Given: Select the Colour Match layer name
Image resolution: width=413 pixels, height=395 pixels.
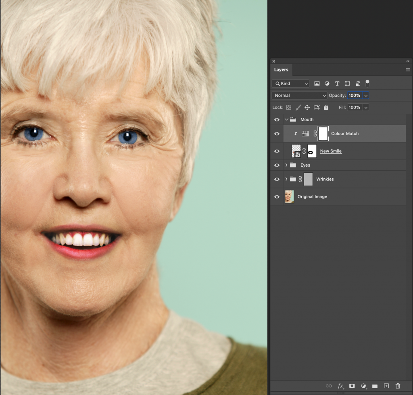Looking at the screenshot, I should point(345,134).
